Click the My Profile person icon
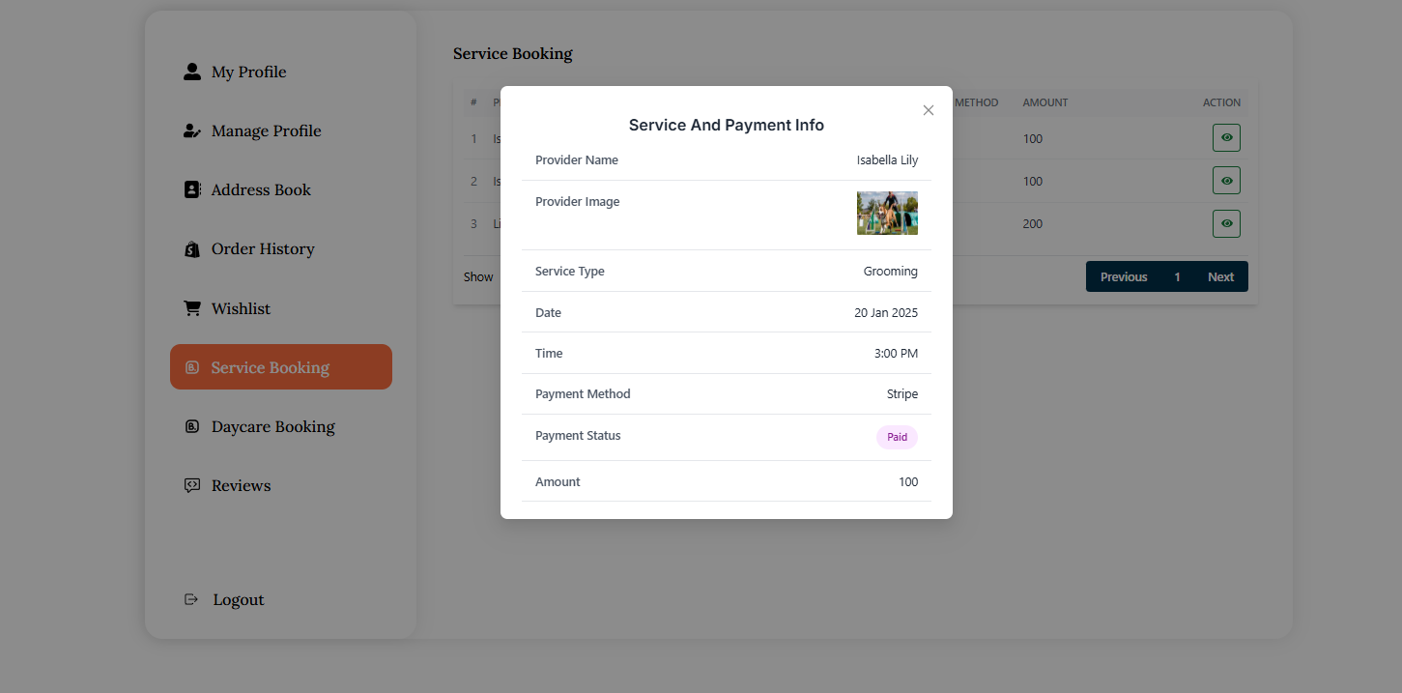Screen dimensions: 1402x693 (x=192, y=72)
